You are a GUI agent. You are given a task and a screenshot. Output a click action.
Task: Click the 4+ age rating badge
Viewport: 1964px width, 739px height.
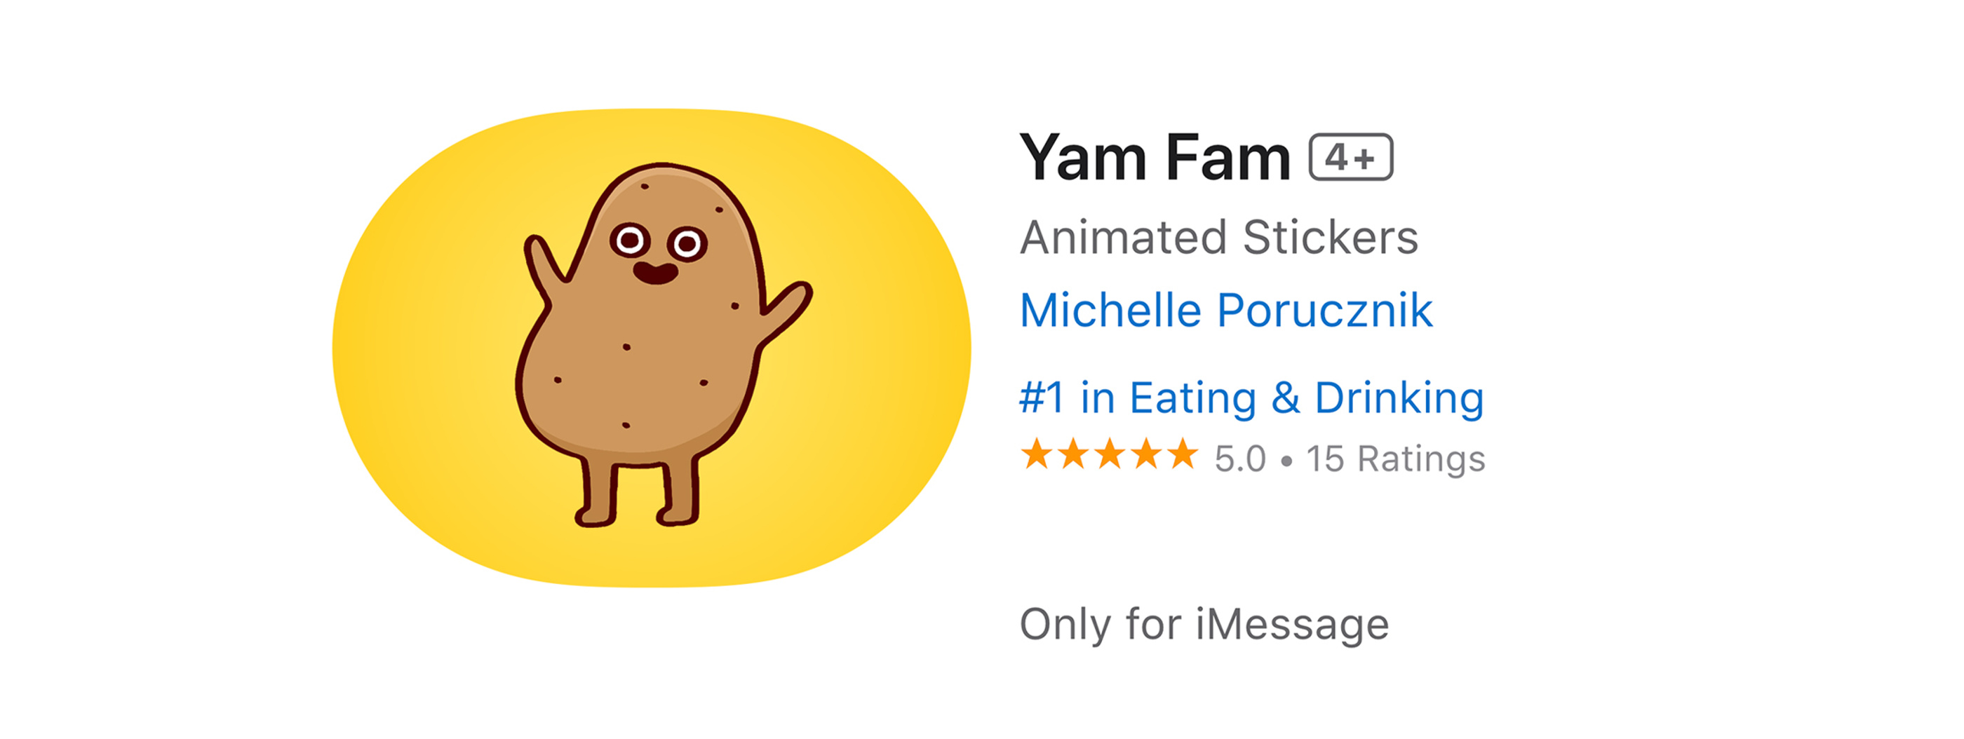coord(1351,158)
